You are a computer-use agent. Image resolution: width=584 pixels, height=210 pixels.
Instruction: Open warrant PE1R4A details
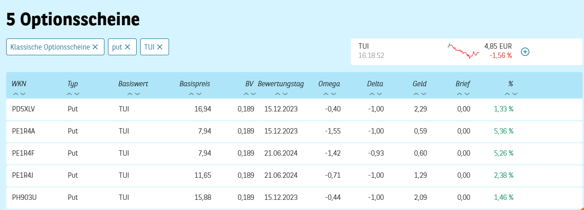click(23, 131)
